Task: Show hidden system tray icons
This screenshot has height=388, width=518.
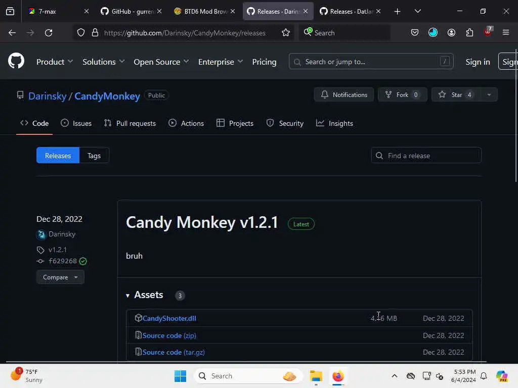Action: pos(395,376)
